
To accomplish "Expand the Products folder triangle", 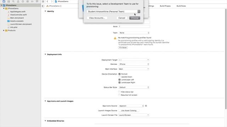I will point(4,30).
